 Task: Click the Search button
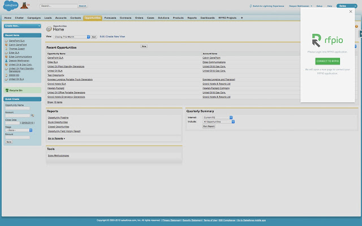tap(83, 6)
